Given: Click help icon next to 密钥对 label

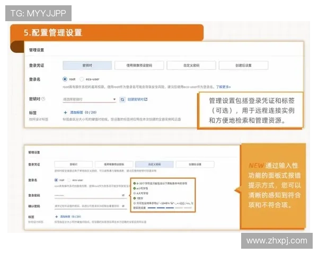Looking at the screenshot, I should pyautogui.click(x=43, y=99).
